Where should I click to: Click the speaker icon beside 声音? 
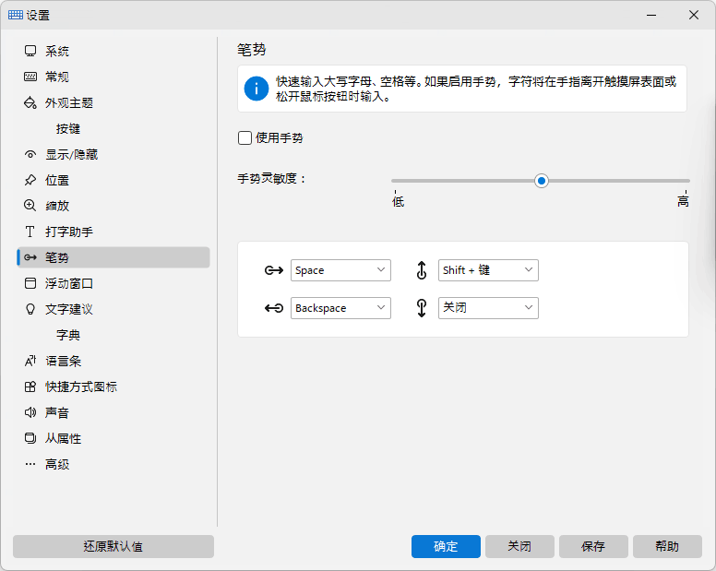tap(30, 412)
